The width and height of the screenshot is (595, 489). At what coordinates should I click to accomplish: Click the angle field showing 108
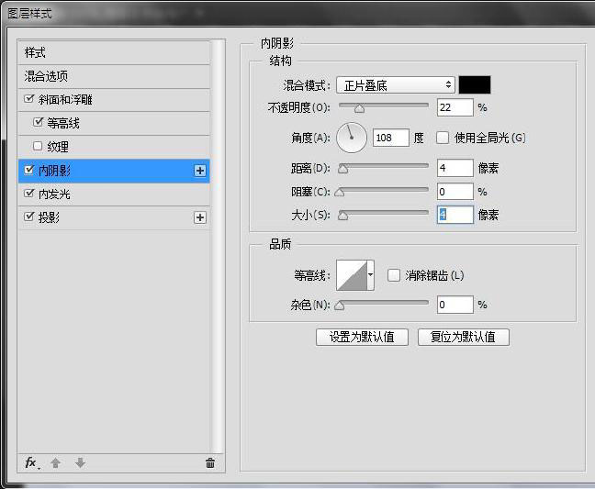(x=391, y=138)
